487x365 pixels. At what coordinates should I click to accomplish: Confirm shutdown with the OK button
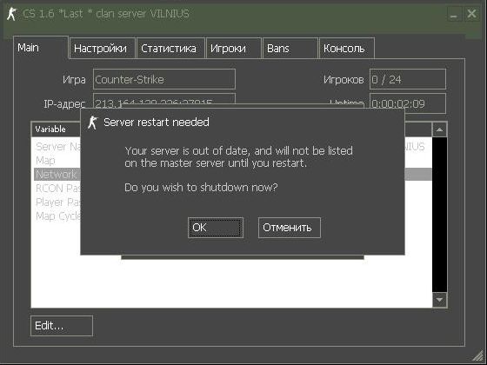pyautogui.click(x=216, y=228)
